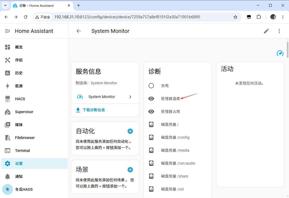Open the tab search dropdown arrow
This screenshot has width=289, height=198.
(5, 6)
